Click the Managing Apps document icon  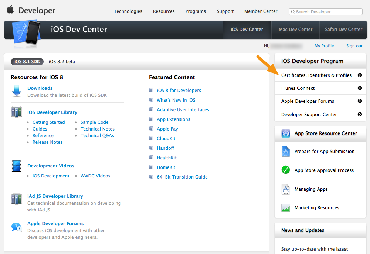(285, 189)
